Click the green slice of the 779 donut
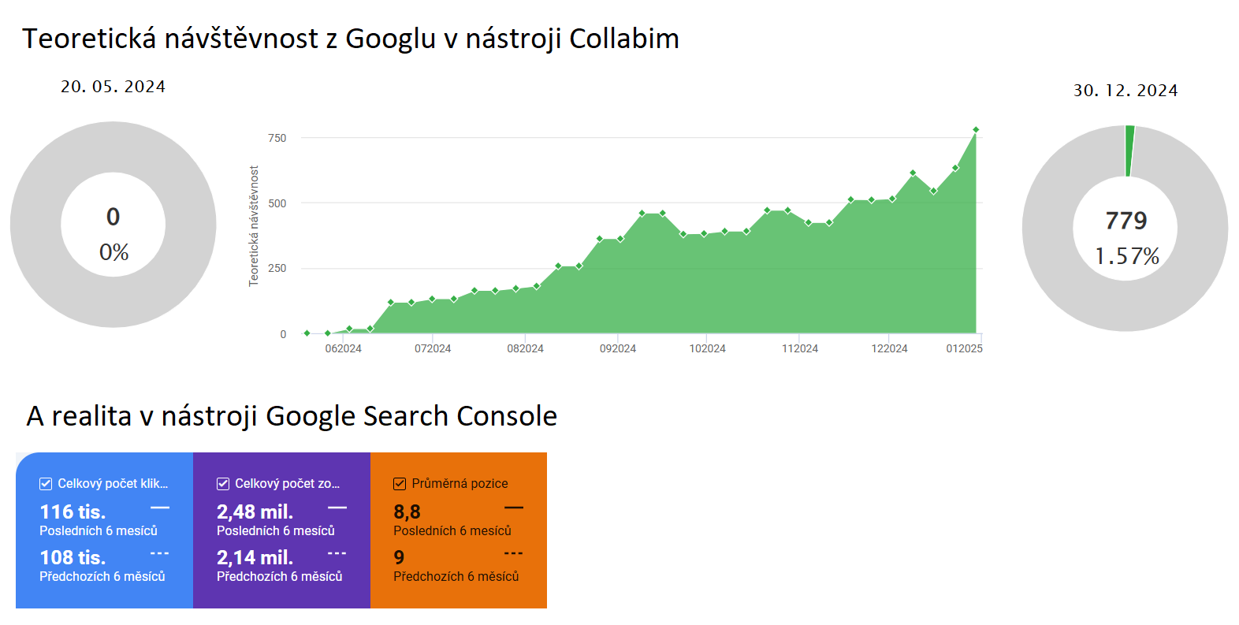 [x=1129, y=150]
